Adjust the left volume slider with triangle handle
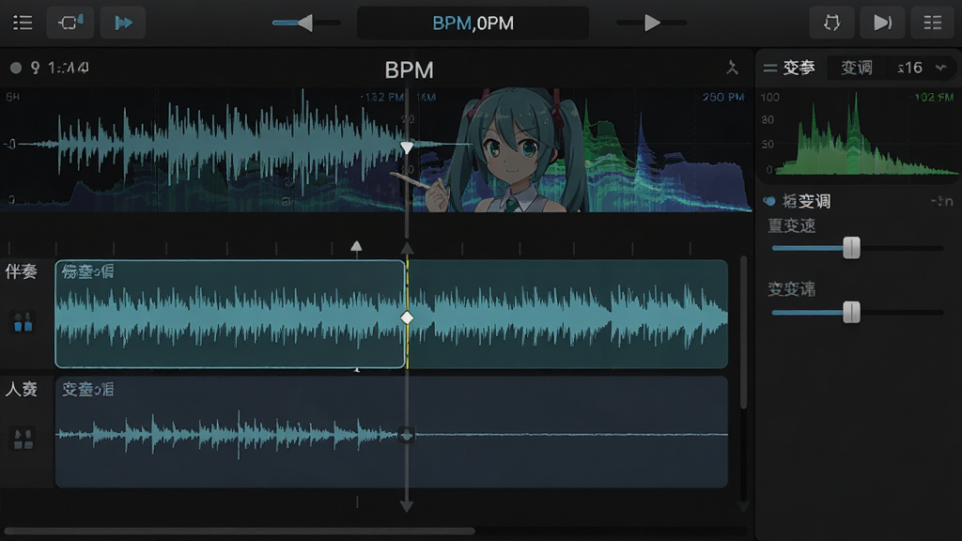 305,23
